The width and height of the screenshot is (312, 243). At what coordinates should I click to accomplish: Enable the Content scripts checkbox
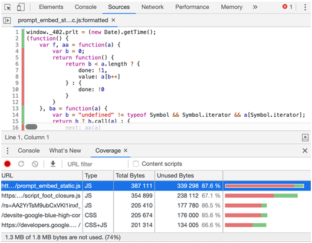pos(136,164)
